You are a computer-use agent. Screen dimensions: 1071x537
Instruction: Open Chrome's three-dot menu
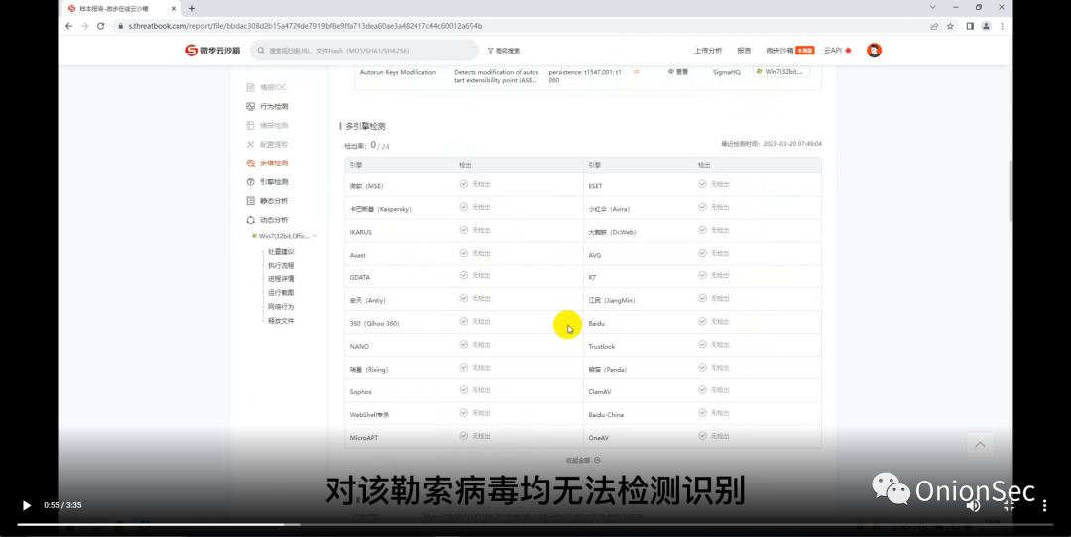point(1002,26)
